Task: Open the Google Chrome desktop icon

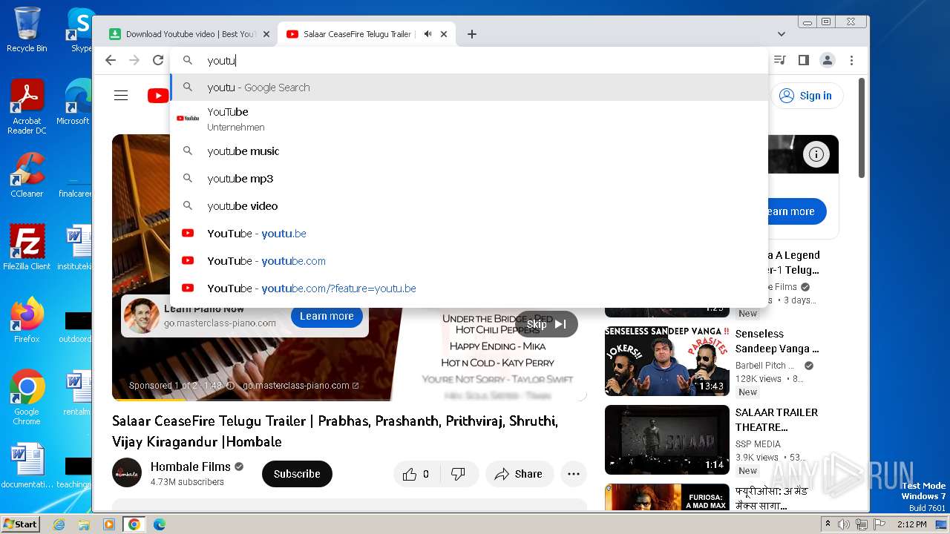Action: [27, 398]
